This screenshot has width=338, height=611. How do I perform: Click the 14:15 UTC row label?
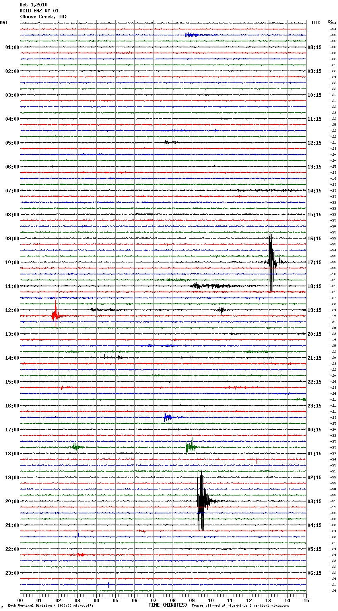(315, 191)
